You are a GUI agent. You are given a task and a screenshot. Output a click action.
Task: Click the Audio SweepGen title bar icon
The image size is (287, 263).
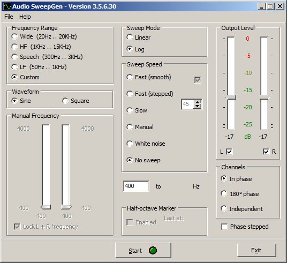7,6
